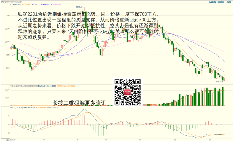Click the 长按二维码解更多资讯 caption

click(x=79, y=103)
